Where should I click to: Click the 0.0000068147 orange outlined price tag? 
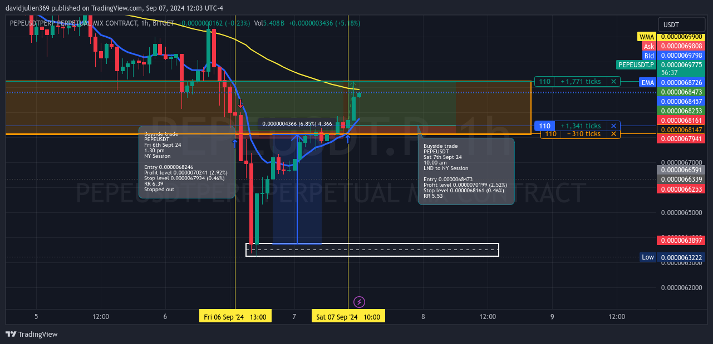(x=682, y=129)
